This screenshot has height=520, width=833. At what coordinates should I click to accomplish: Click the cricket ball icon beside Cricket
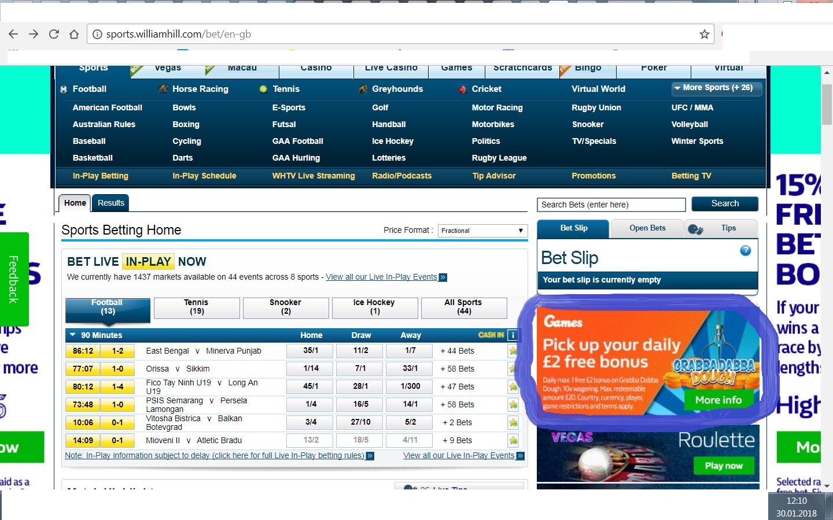(x=463, y=90)
